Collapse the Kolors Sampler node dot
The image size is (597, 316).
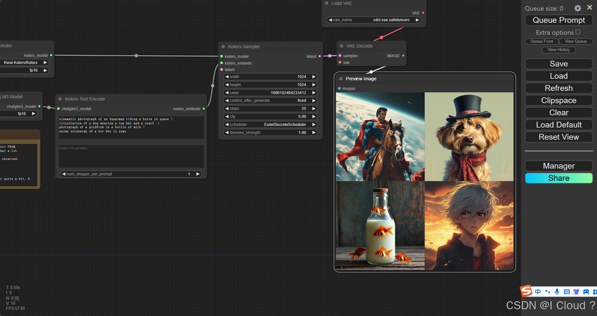pyautogui.click(x=223, y=47)
